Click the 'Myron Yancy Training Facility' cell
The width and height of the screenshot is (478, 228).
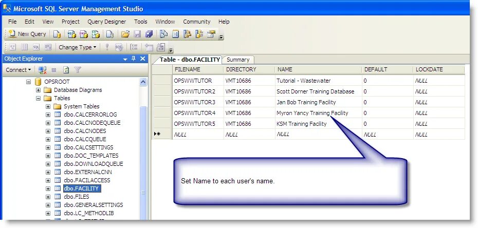(319, 113)
